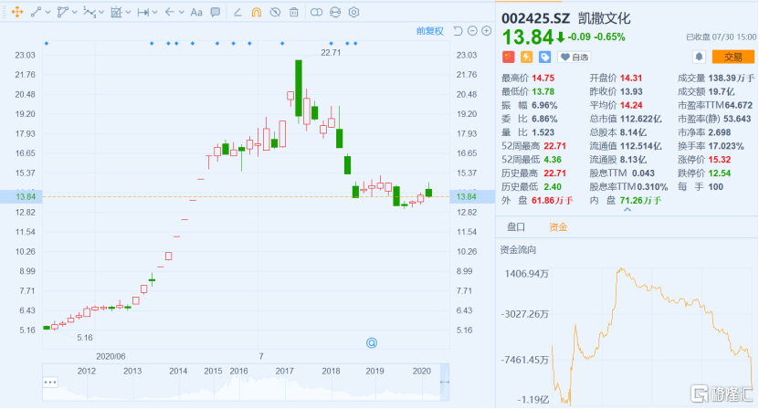
Task: Click the @ icon on the chart
Action: 372,343
